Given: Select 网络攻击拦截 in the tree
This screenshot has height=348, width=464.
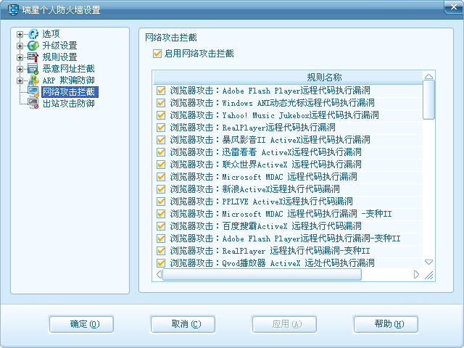Looking at the screenshot, I should (70, 92).
